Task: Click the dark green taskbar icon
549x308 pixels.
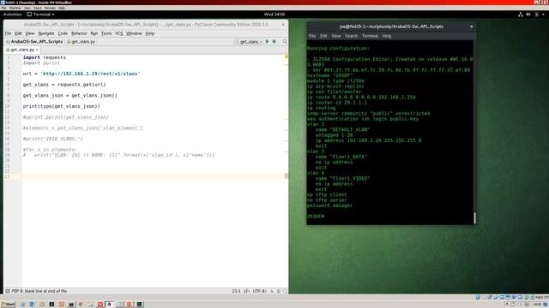Action: 139,305
